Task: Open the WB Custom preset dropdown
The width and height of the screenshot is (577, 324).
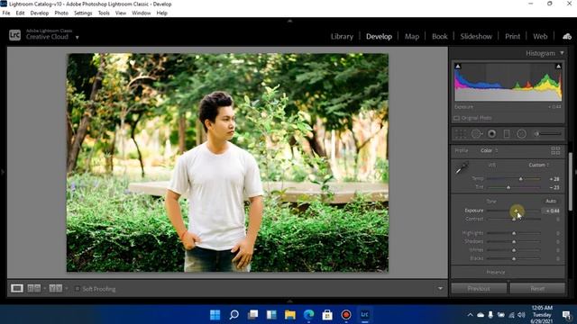Action: coord(539,165)
